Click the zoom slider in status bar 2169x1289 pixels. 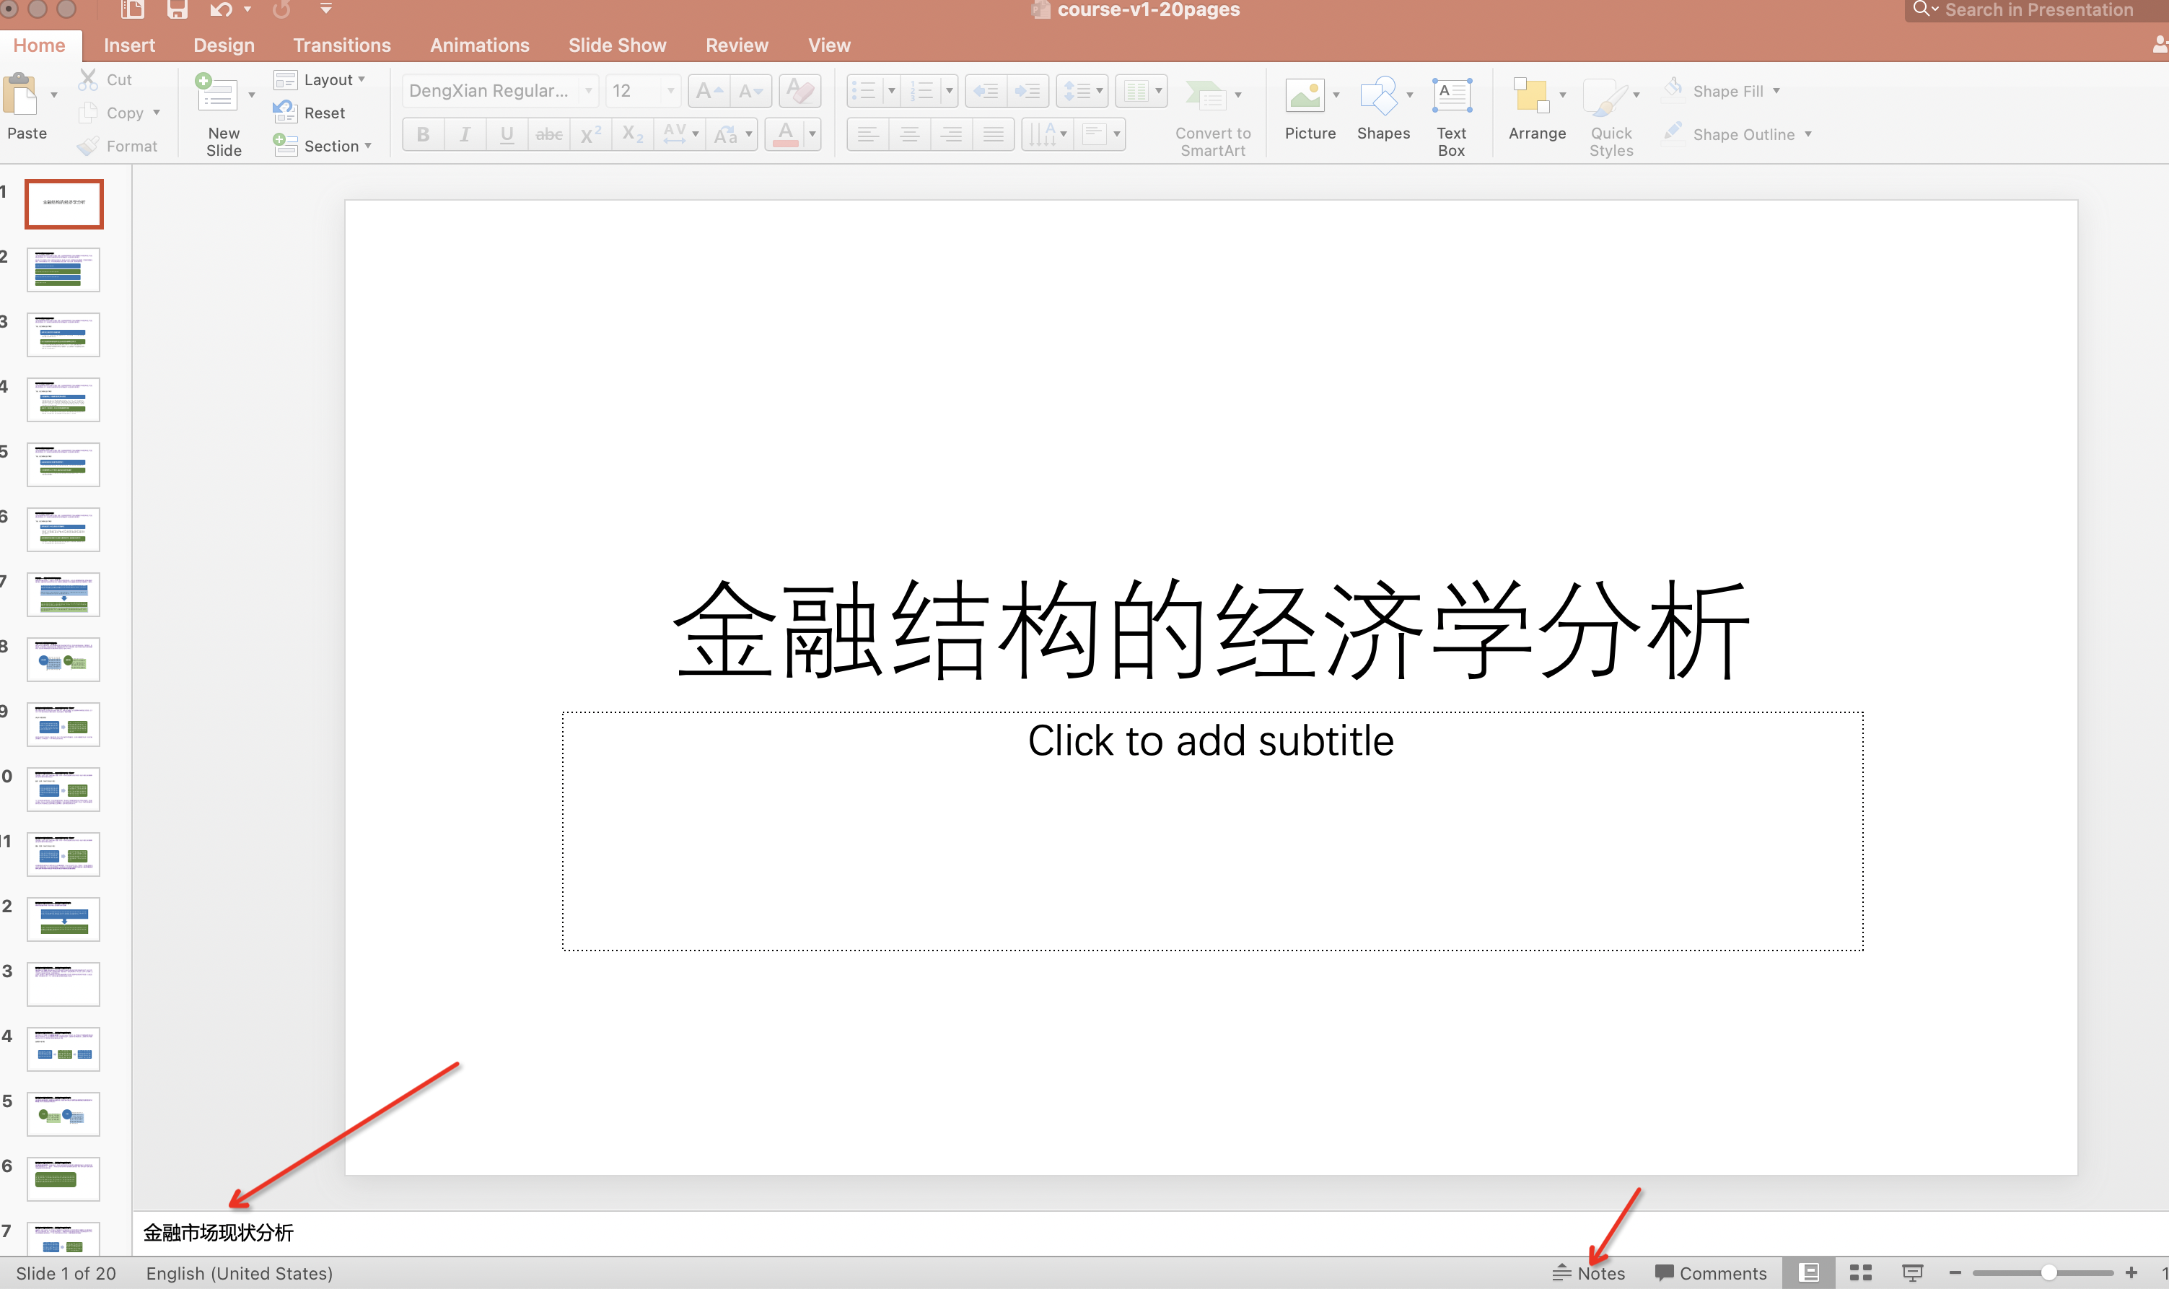click(2048, 1272)
